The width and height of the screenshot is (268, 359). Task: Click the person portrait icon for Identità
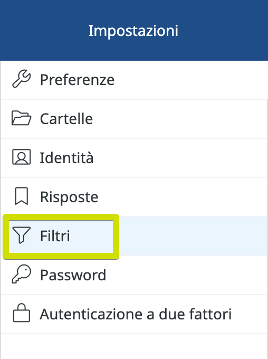[21, 157]
